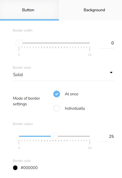Focus the Border width value field showing 0
Screen dimensions: 122x178
coord(107,43)
